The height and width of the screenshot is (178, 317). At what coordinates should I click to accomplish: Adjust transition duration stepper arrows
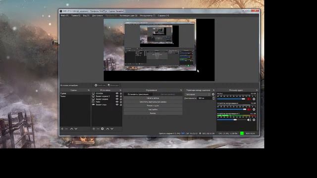tap(213, 98)
